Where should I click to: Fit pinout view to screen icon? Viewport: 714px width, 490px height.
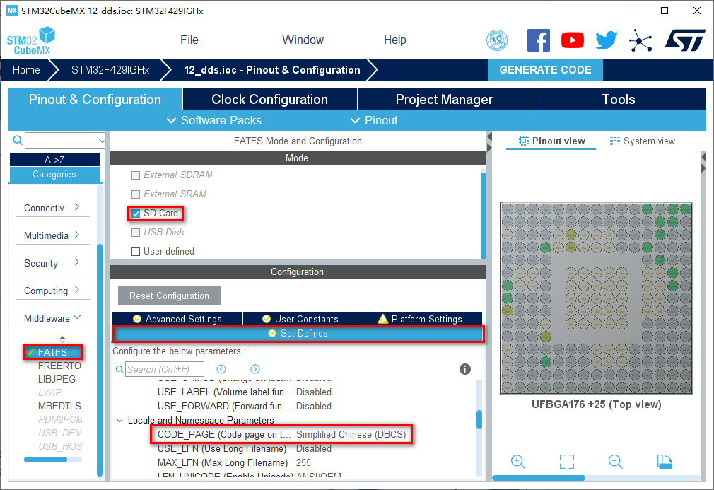click(566, 461)
